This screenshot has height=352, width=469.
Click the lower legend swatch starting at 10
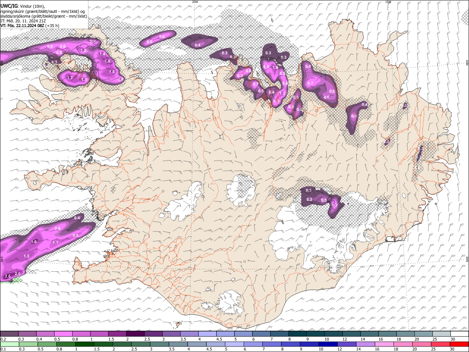click(328, 344)
